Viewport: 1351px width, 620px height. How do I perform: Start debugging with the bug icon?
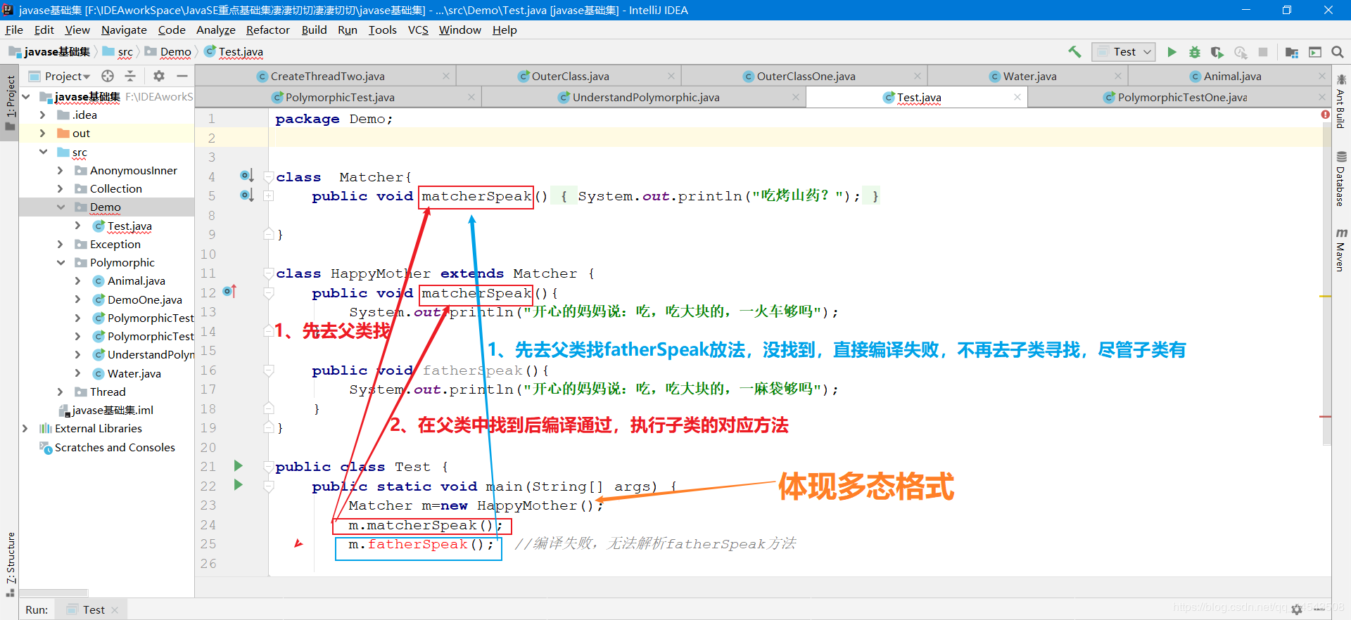1195,52
